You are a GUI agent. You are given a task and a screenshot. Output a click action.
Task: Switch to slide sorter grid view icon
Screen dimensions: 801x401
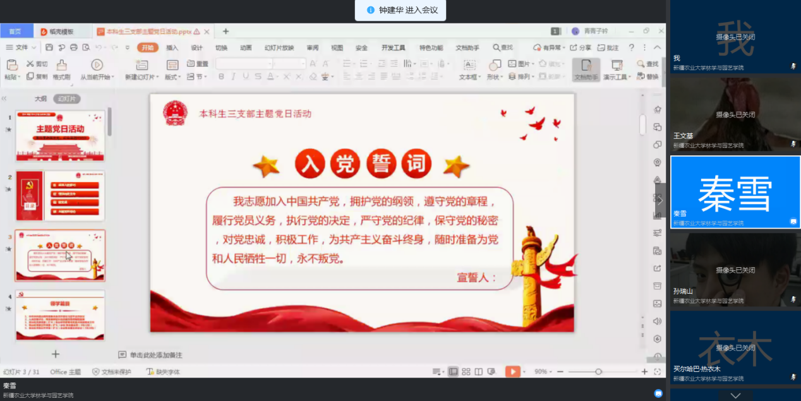[466, 372]
